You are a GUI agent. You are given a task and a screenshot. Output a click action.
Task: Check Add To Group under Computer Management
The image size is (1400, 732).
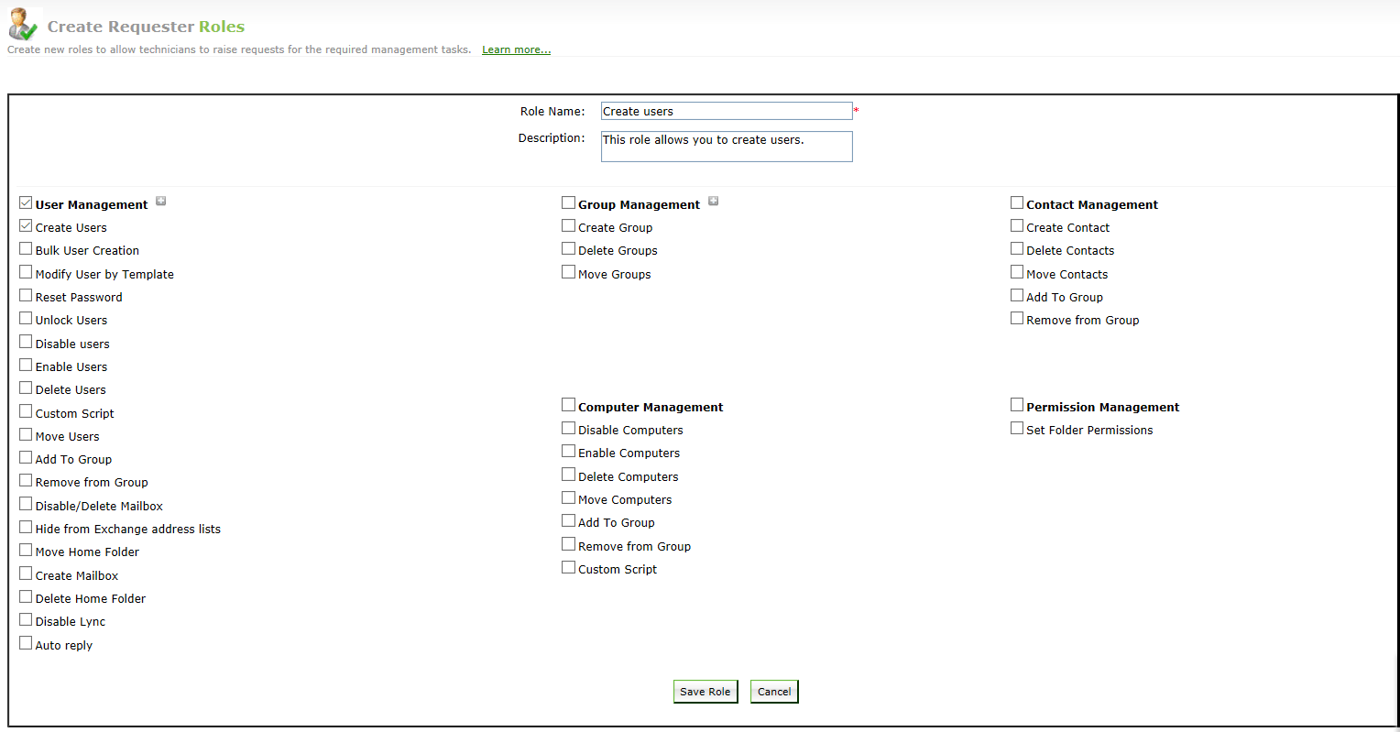[568, 520]
